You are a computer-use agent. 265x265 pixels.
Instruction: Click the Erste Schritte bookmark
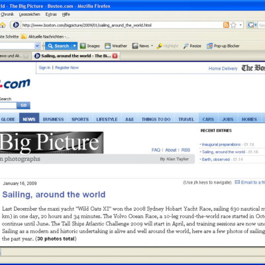pos(9,36)
